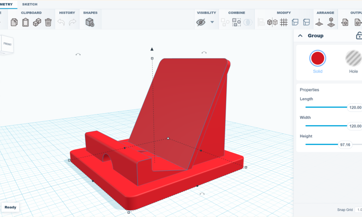362x217 pixels.
Task: Open the grid pattern tool in Modify
Action: [x=284, y=22]
